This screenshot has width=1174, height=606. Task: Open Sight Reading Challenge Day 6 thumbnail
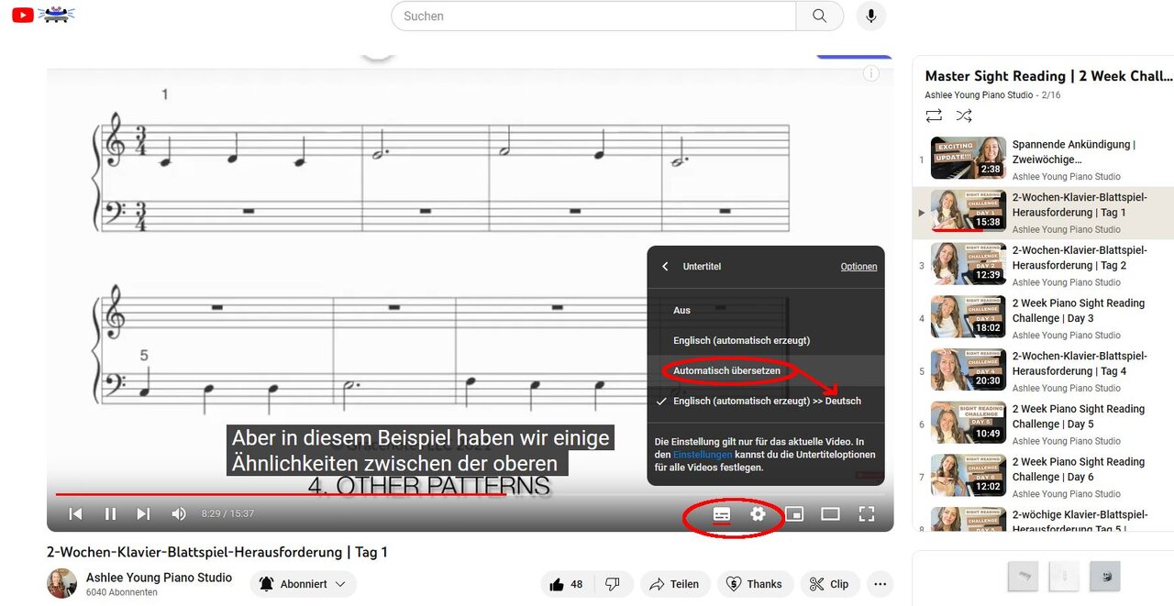(x=968, y=475)
